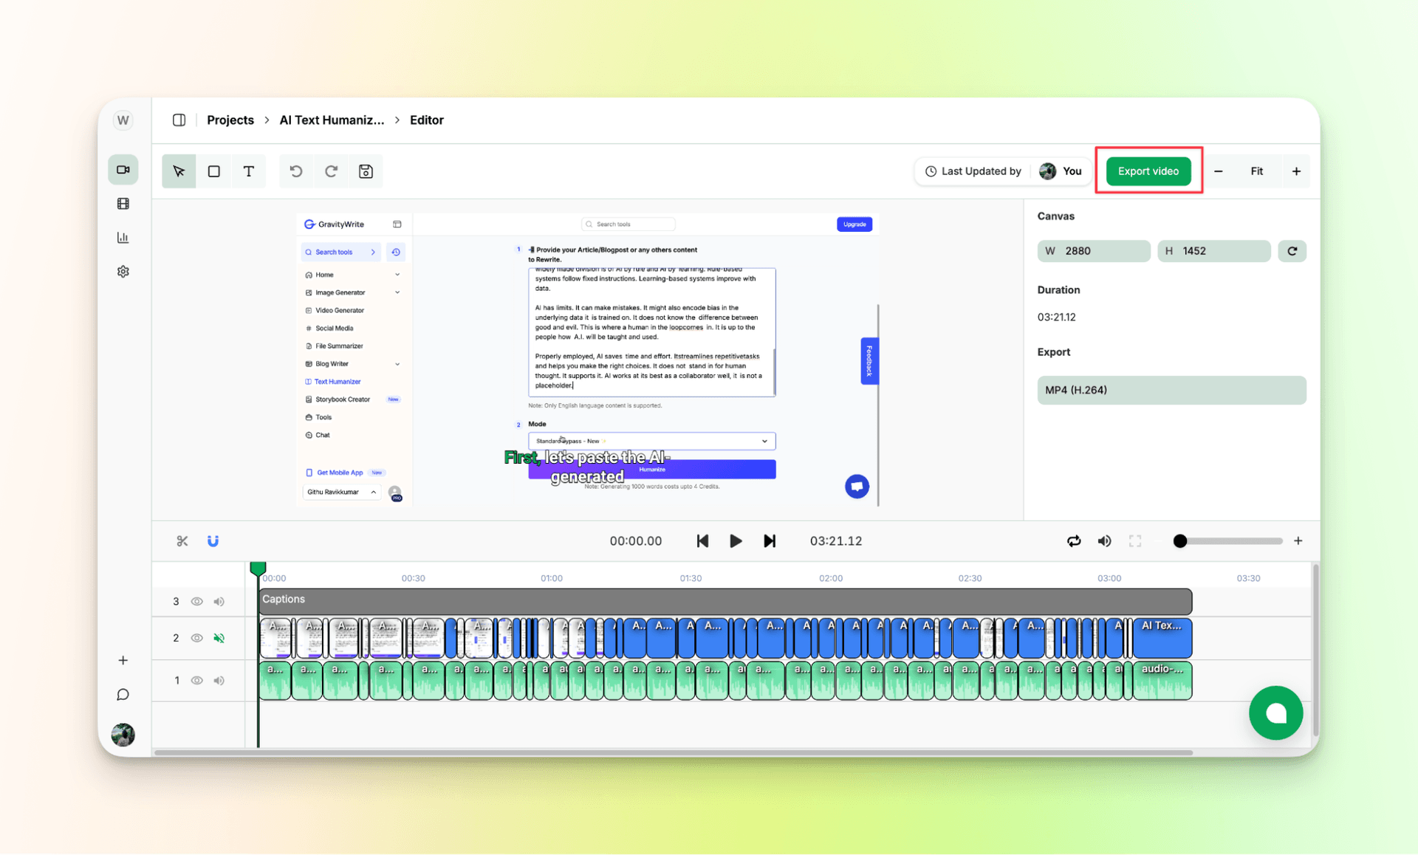Open the Fit zoom level dropdown

coord(1258,171)
